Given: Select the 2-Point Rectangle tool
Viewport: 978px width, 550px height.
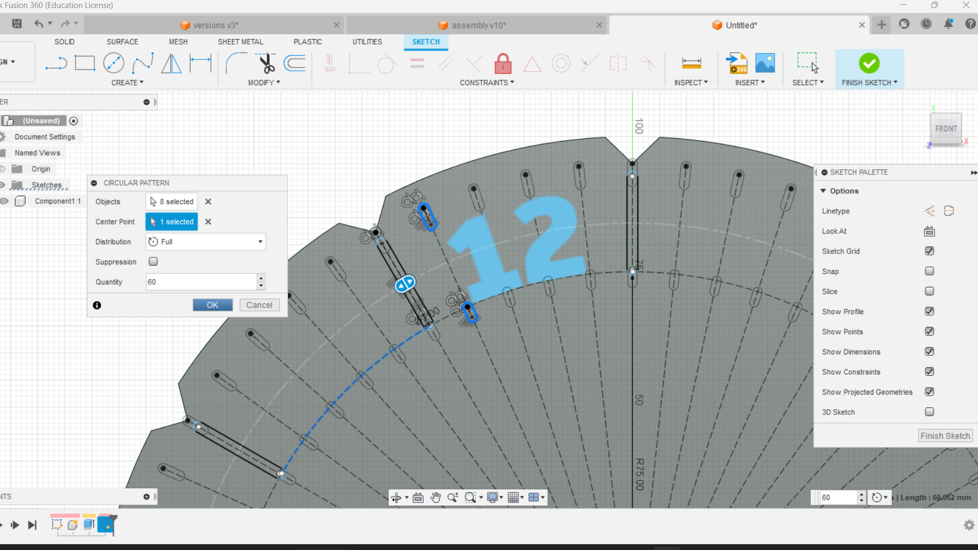Looking at the screenshot, I should coord(85,63).
